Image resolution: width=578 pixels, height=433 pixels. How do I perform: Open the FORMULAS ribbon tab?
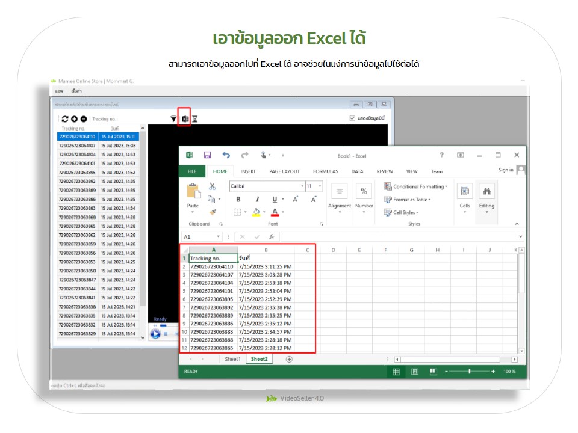point(325,171)
